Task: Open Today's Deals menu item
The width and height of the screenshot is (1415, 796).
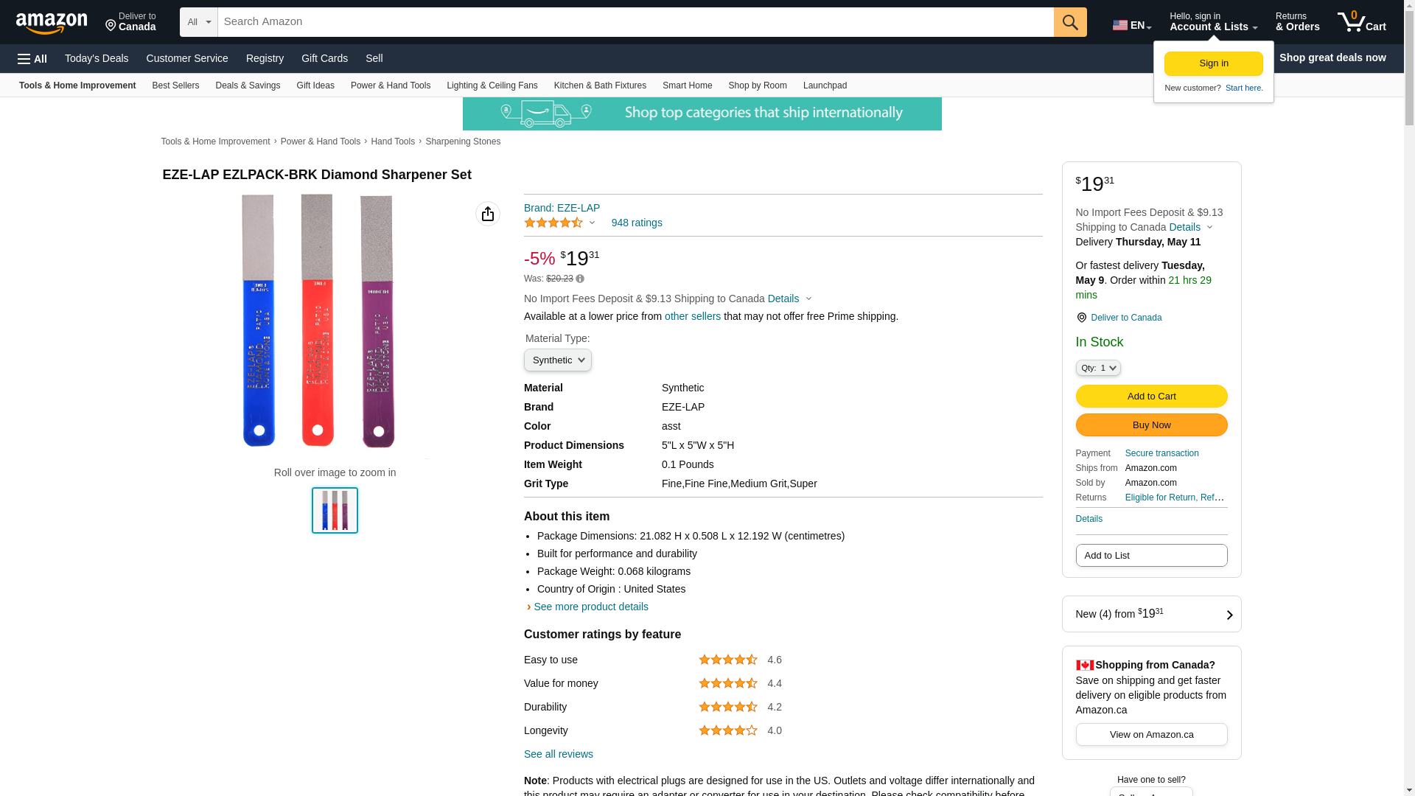Action: 97,58
